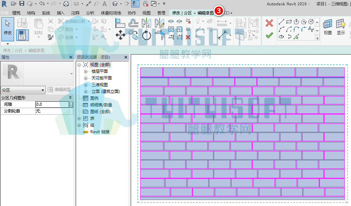This screenshot has height=206, width=351.
Task: Click the 间隙 value input field
Action: coord(52,104)
